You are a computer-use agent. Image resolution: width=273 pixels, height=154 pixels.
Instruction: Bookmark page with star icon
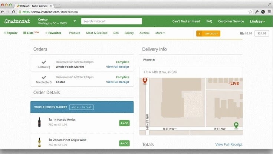pyautogui.click(x=250, y=12)
